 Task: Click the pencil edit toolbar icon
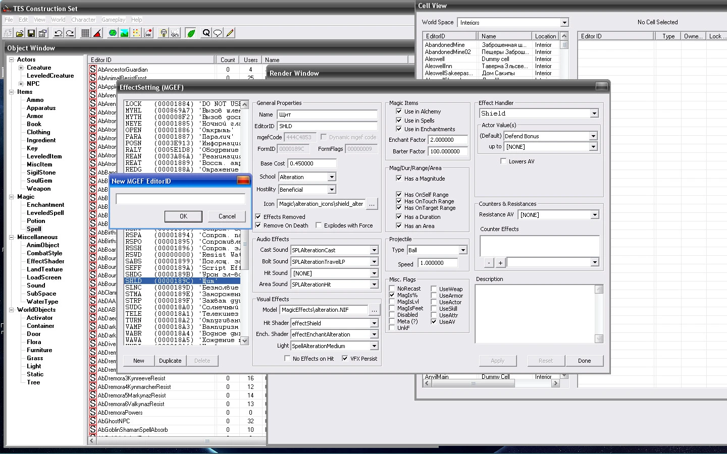coord(230,33)
